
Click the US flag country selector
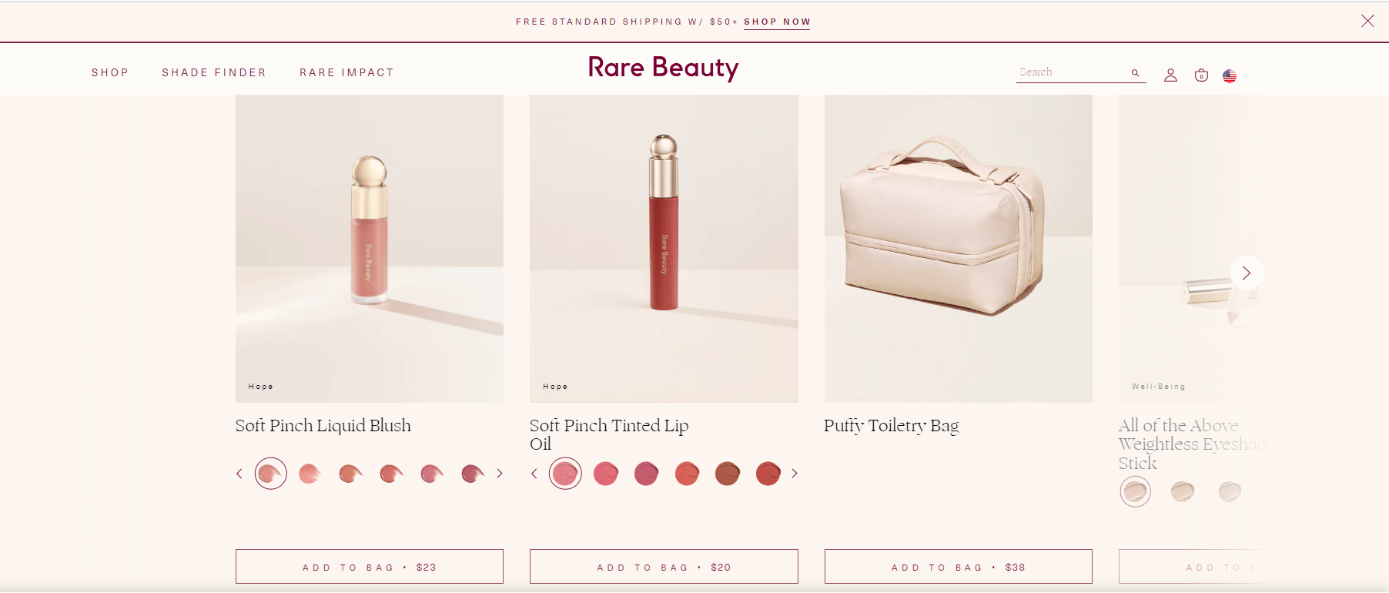1230,75
